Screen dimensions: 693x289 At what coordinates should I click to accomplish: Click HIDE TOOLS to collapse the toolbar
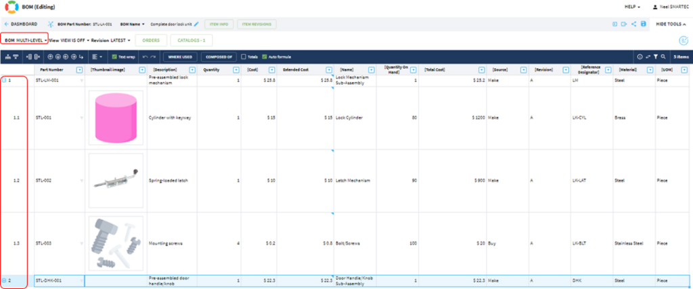pos(671,24)
